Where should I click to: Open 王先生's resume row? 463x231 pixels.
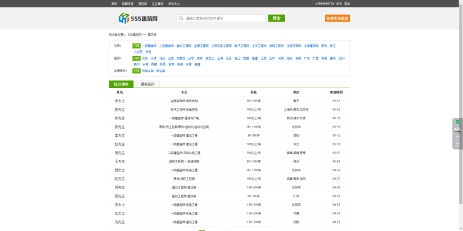(x=230, y=161)
